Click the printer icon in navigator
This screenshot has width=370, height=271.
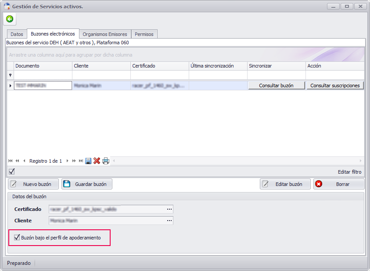pyautogui.click(x=106, y=161)
